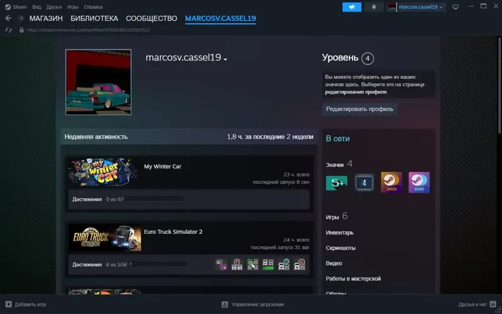Click the В сети status text

click(338, 139)
